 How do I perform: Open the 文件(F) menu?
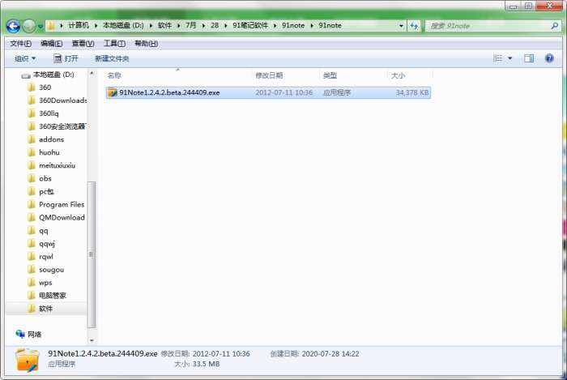(x=20, y=44)
